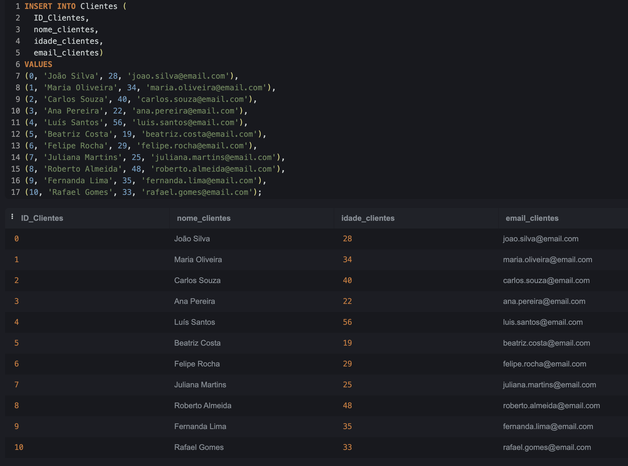Click the result cell beatriz.costa@email.com
Image resolution: width=628 pixels, height=466 pixels.
(x=547, y=343)
